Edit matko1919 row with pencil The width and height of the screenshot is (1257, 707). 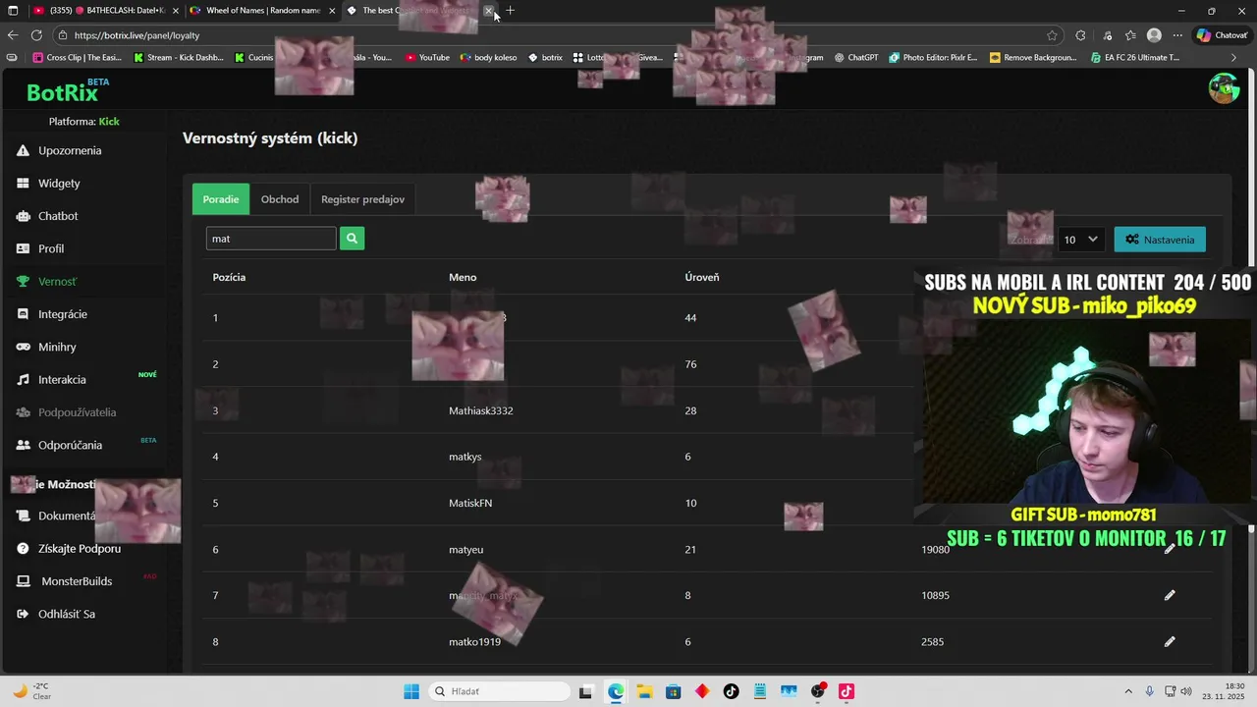1169,641
